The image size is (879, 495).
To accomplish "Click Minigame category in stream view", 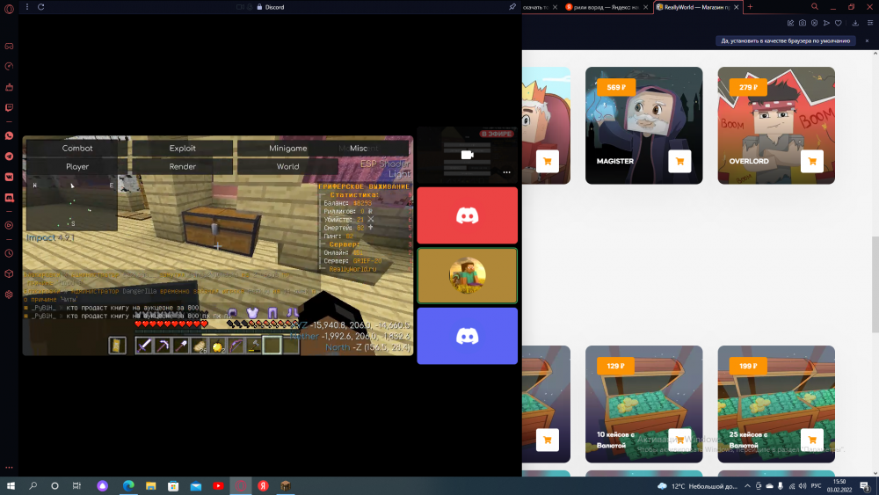I will [287, 148].
